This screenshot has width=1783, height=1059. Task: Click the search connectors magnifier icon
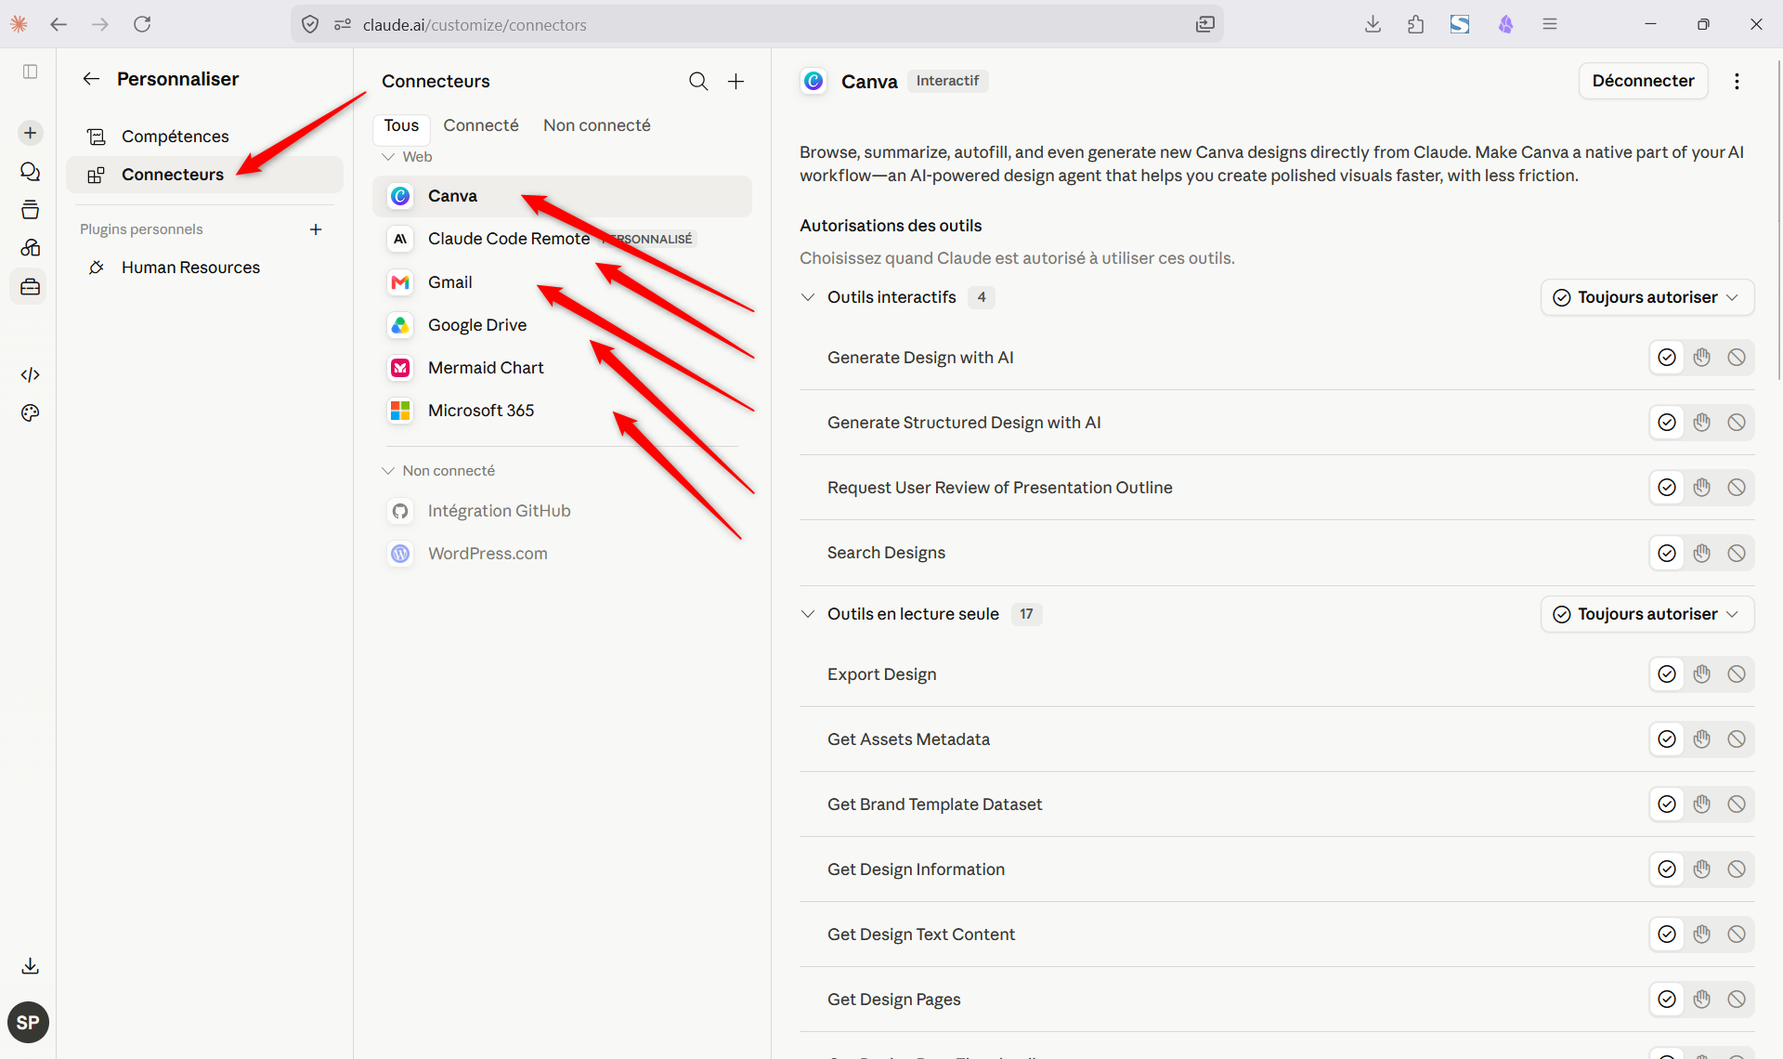pos(698,81)
